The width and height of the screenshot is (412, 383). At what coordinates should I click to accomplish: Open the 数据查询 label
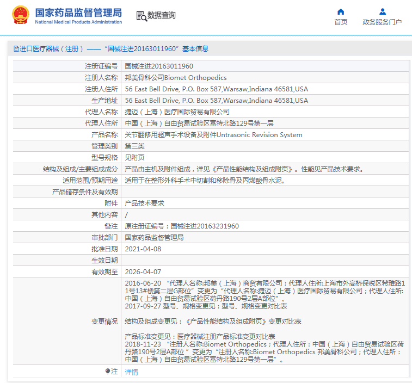pyautogui.click(x=161, y=15)
